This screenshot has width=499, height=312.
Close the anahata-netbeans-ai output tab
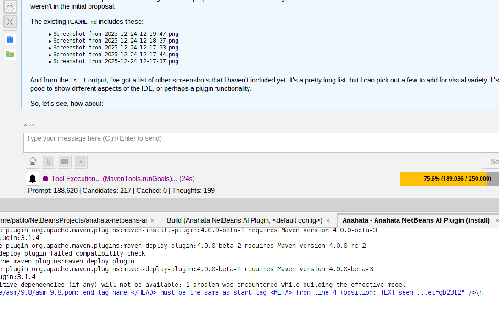[152, 220]
